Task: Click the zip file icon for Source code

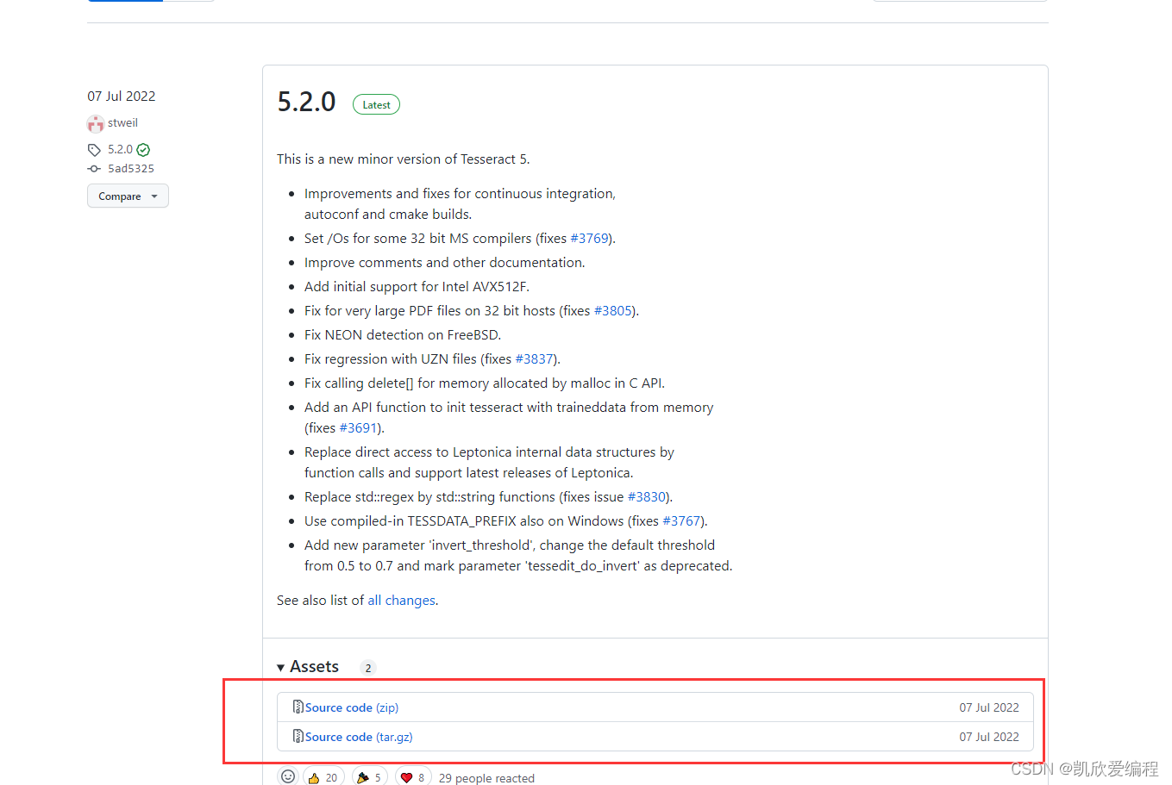Action: pyautogui.click(x=298, y=707)
